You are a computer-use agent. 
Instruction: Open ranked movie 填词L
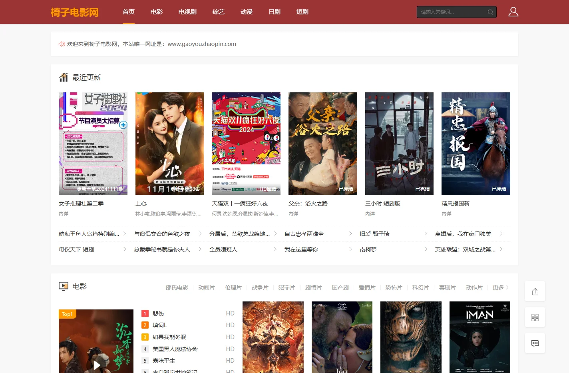(160, 325)
